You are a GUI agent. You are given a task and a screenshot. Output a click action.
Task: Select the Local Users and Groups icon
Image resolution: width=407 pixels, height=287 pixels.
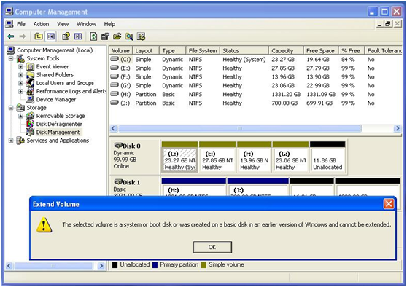(31, 83)
